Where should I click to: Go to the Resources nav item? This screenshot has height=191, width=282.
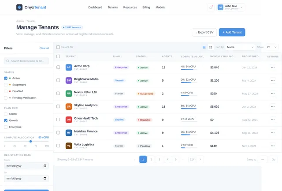tap(130, 7)
